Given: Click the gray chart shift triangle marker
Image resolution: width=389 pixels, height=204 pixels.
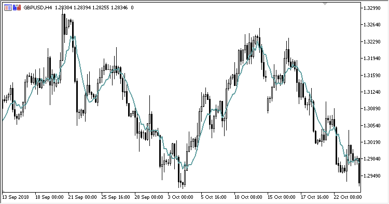Looking at the screenshot, I should [x=325, y=4].
